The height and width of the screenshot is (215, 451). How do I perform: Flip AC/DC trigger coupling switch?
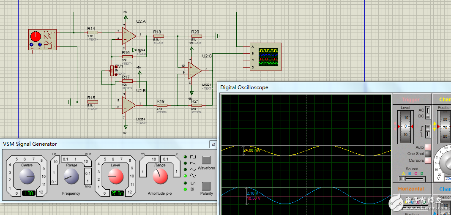(x=428, y=113)
